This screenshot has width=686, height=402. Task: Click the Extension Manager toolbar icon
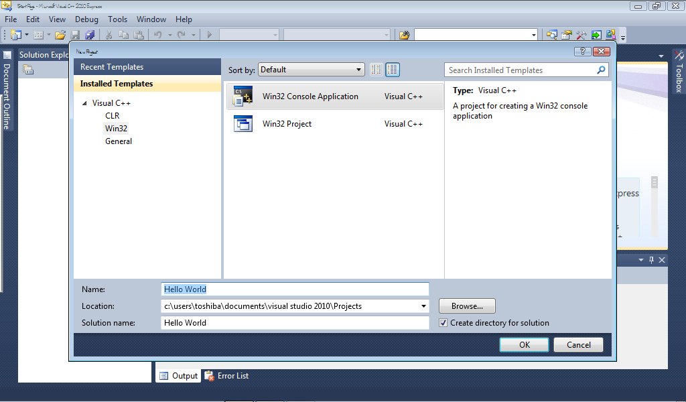click(x=611, y=35)
